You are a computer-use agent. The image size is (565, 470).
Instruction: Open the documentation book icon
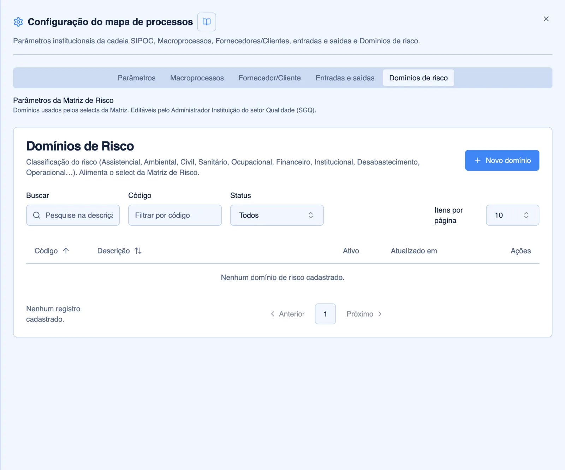(x=207, y=22)
